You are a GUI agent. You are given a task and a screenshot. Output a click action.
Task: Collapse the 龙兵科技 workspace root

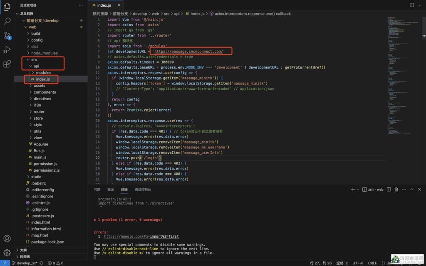click(x=26, y=14)
